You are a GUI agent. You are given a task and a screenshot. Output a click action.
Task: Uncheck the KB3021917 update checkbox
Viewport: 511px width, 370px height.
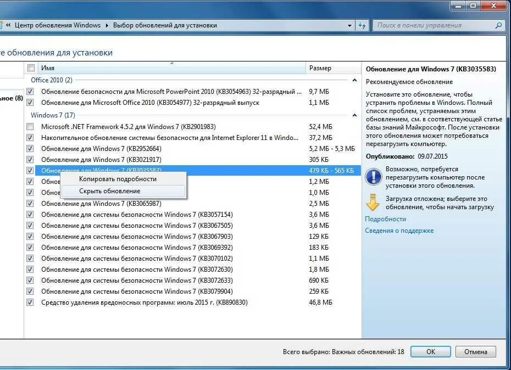(30, 160)
